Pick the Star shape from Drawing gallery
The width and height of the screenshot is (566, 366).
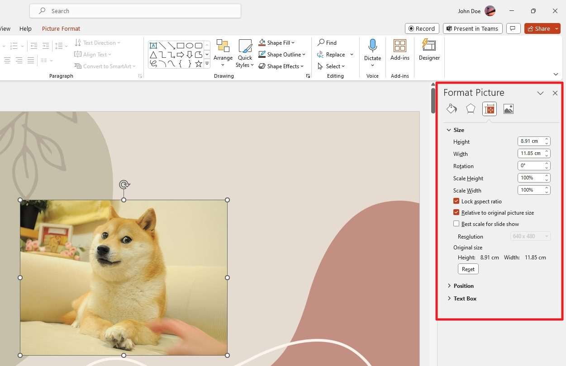(x=198, y=64)
